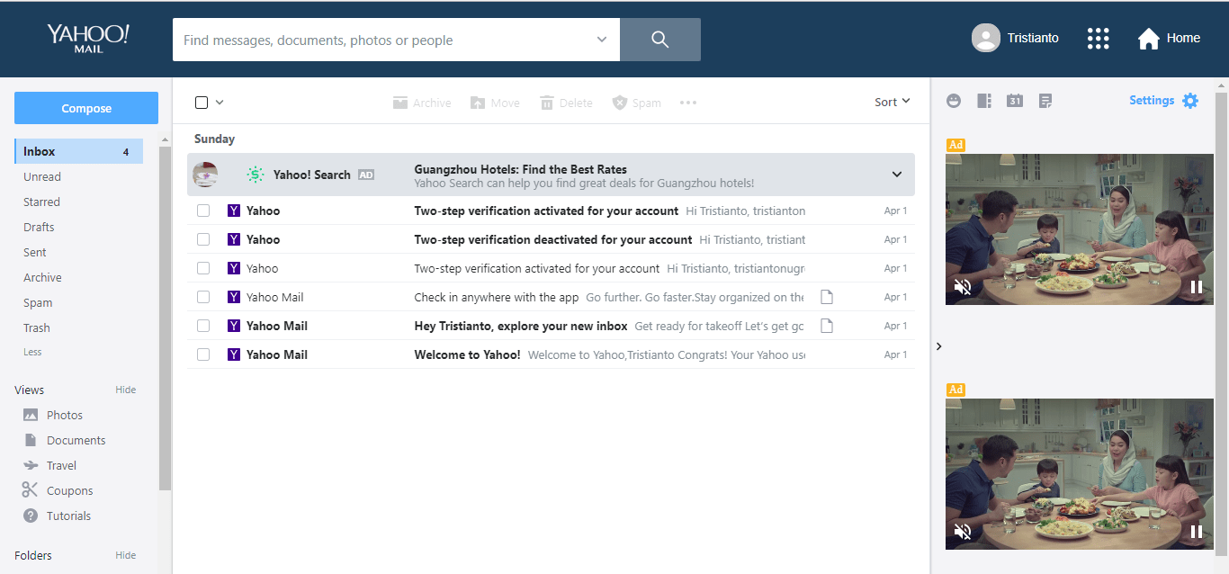Open the notepad panel icon
The height and width of the screenshot is (574, 1229).
point(1045,101)
